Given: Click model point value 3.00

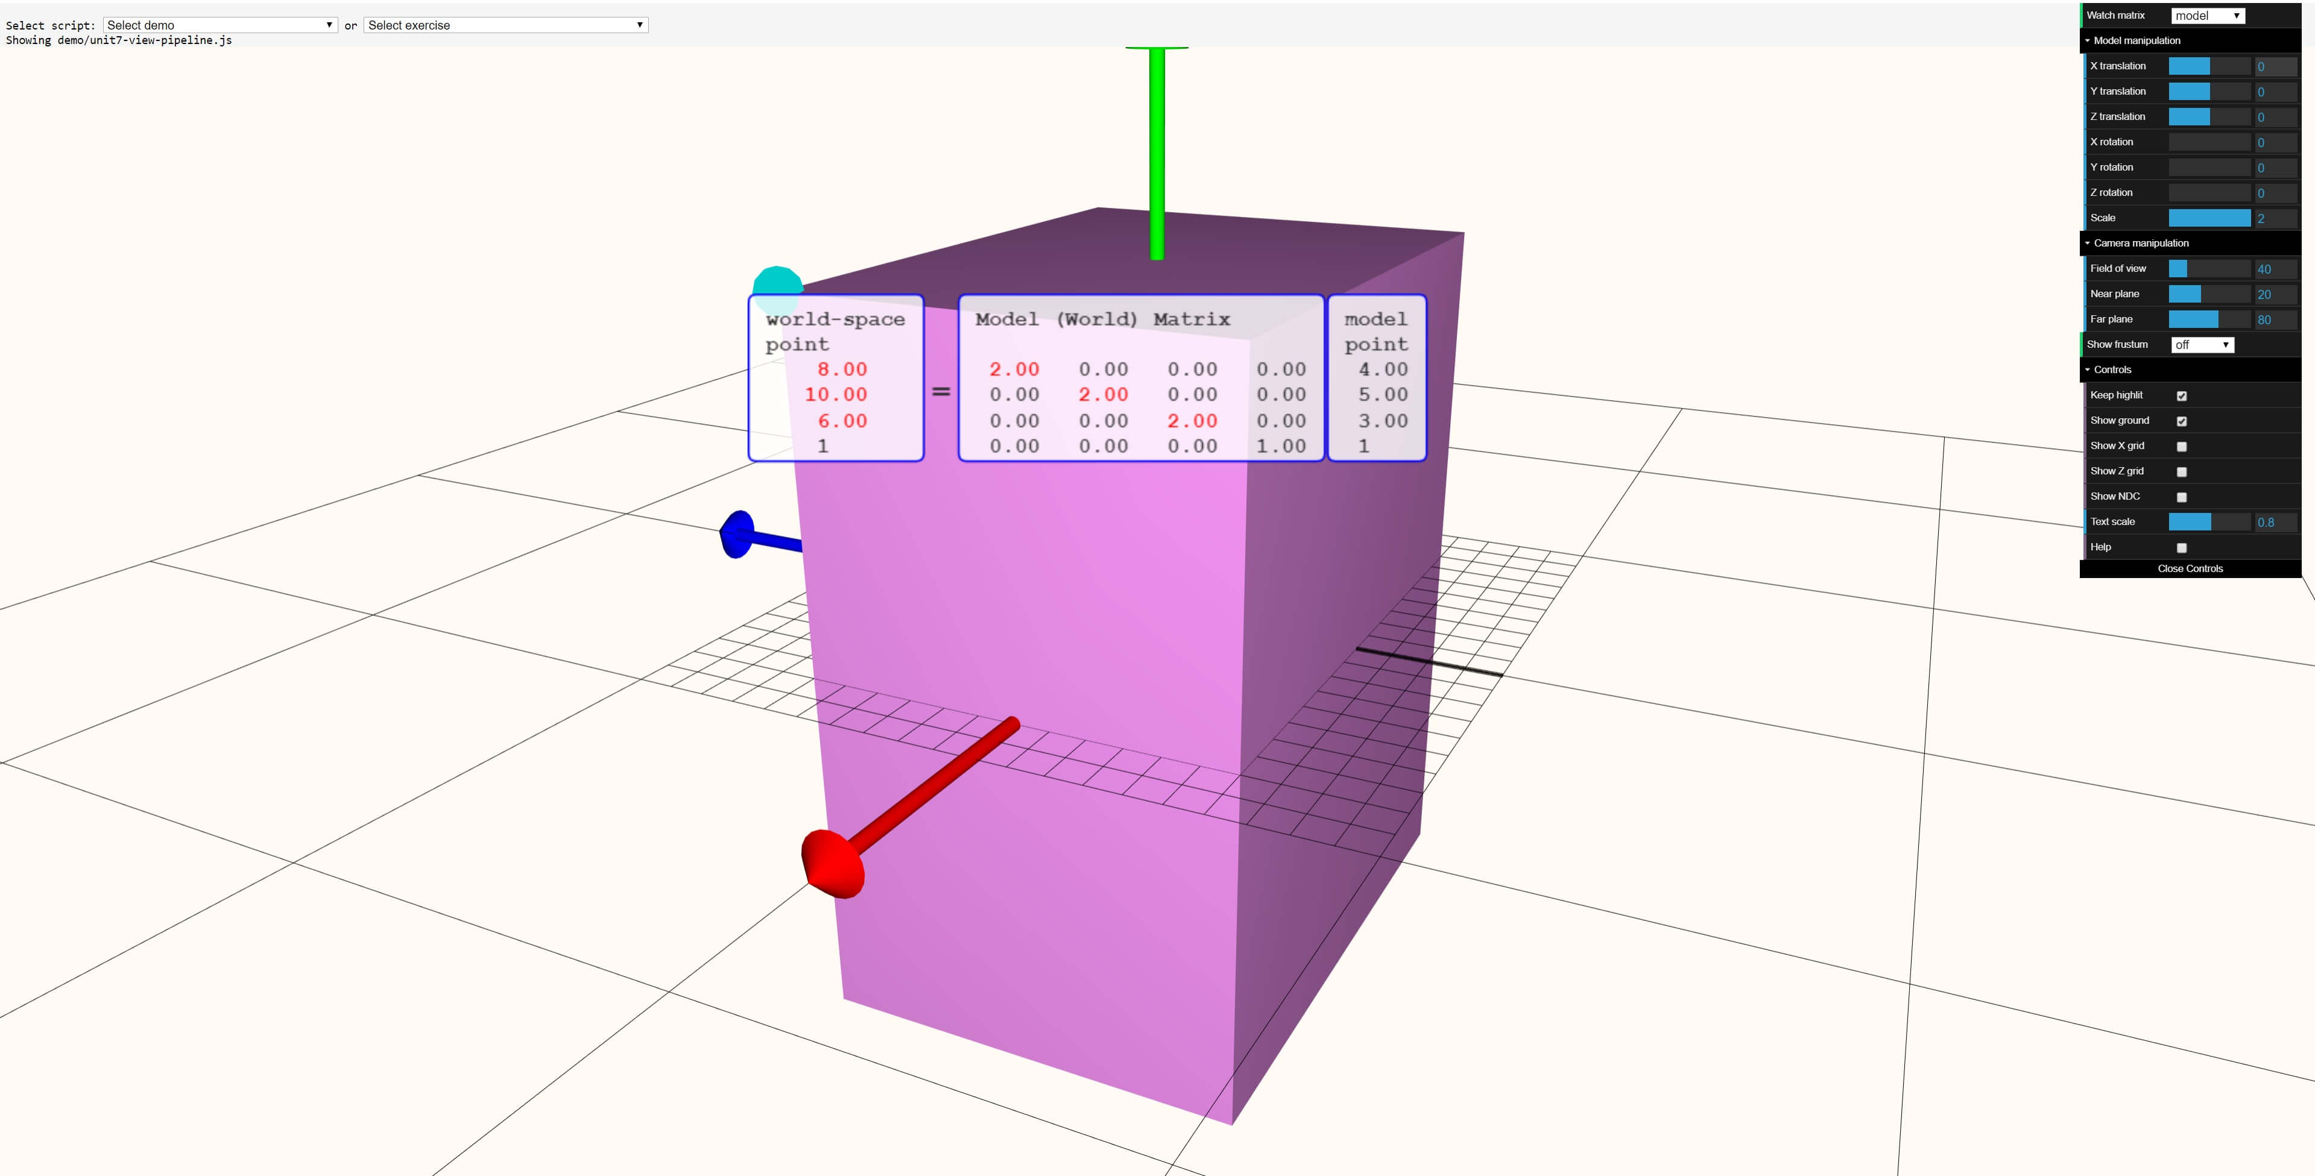Looking at the screenshot, I should pyautogui.click(x=1383, y=421).
